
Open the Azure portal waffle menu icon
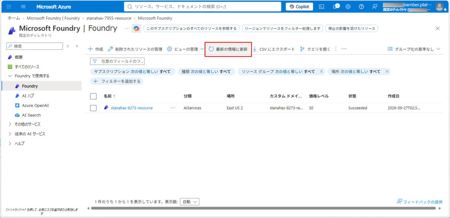coord(9,7)
